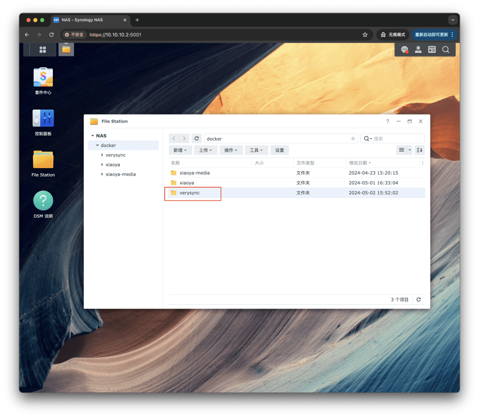Collapse the docker tree node

[97, 145]
